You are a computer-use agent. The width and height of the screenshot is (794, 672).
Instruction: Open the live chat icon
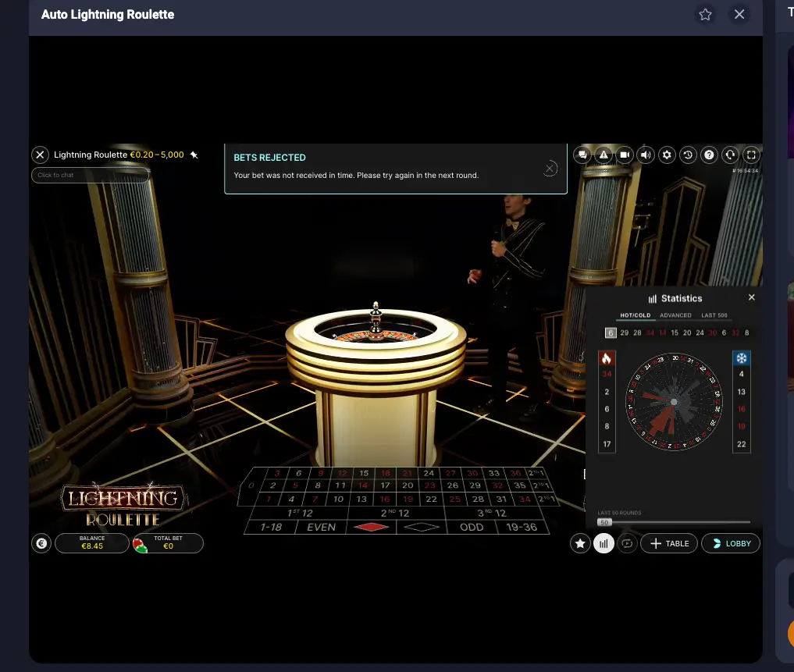pyautogui.click(x=582, y=155)
